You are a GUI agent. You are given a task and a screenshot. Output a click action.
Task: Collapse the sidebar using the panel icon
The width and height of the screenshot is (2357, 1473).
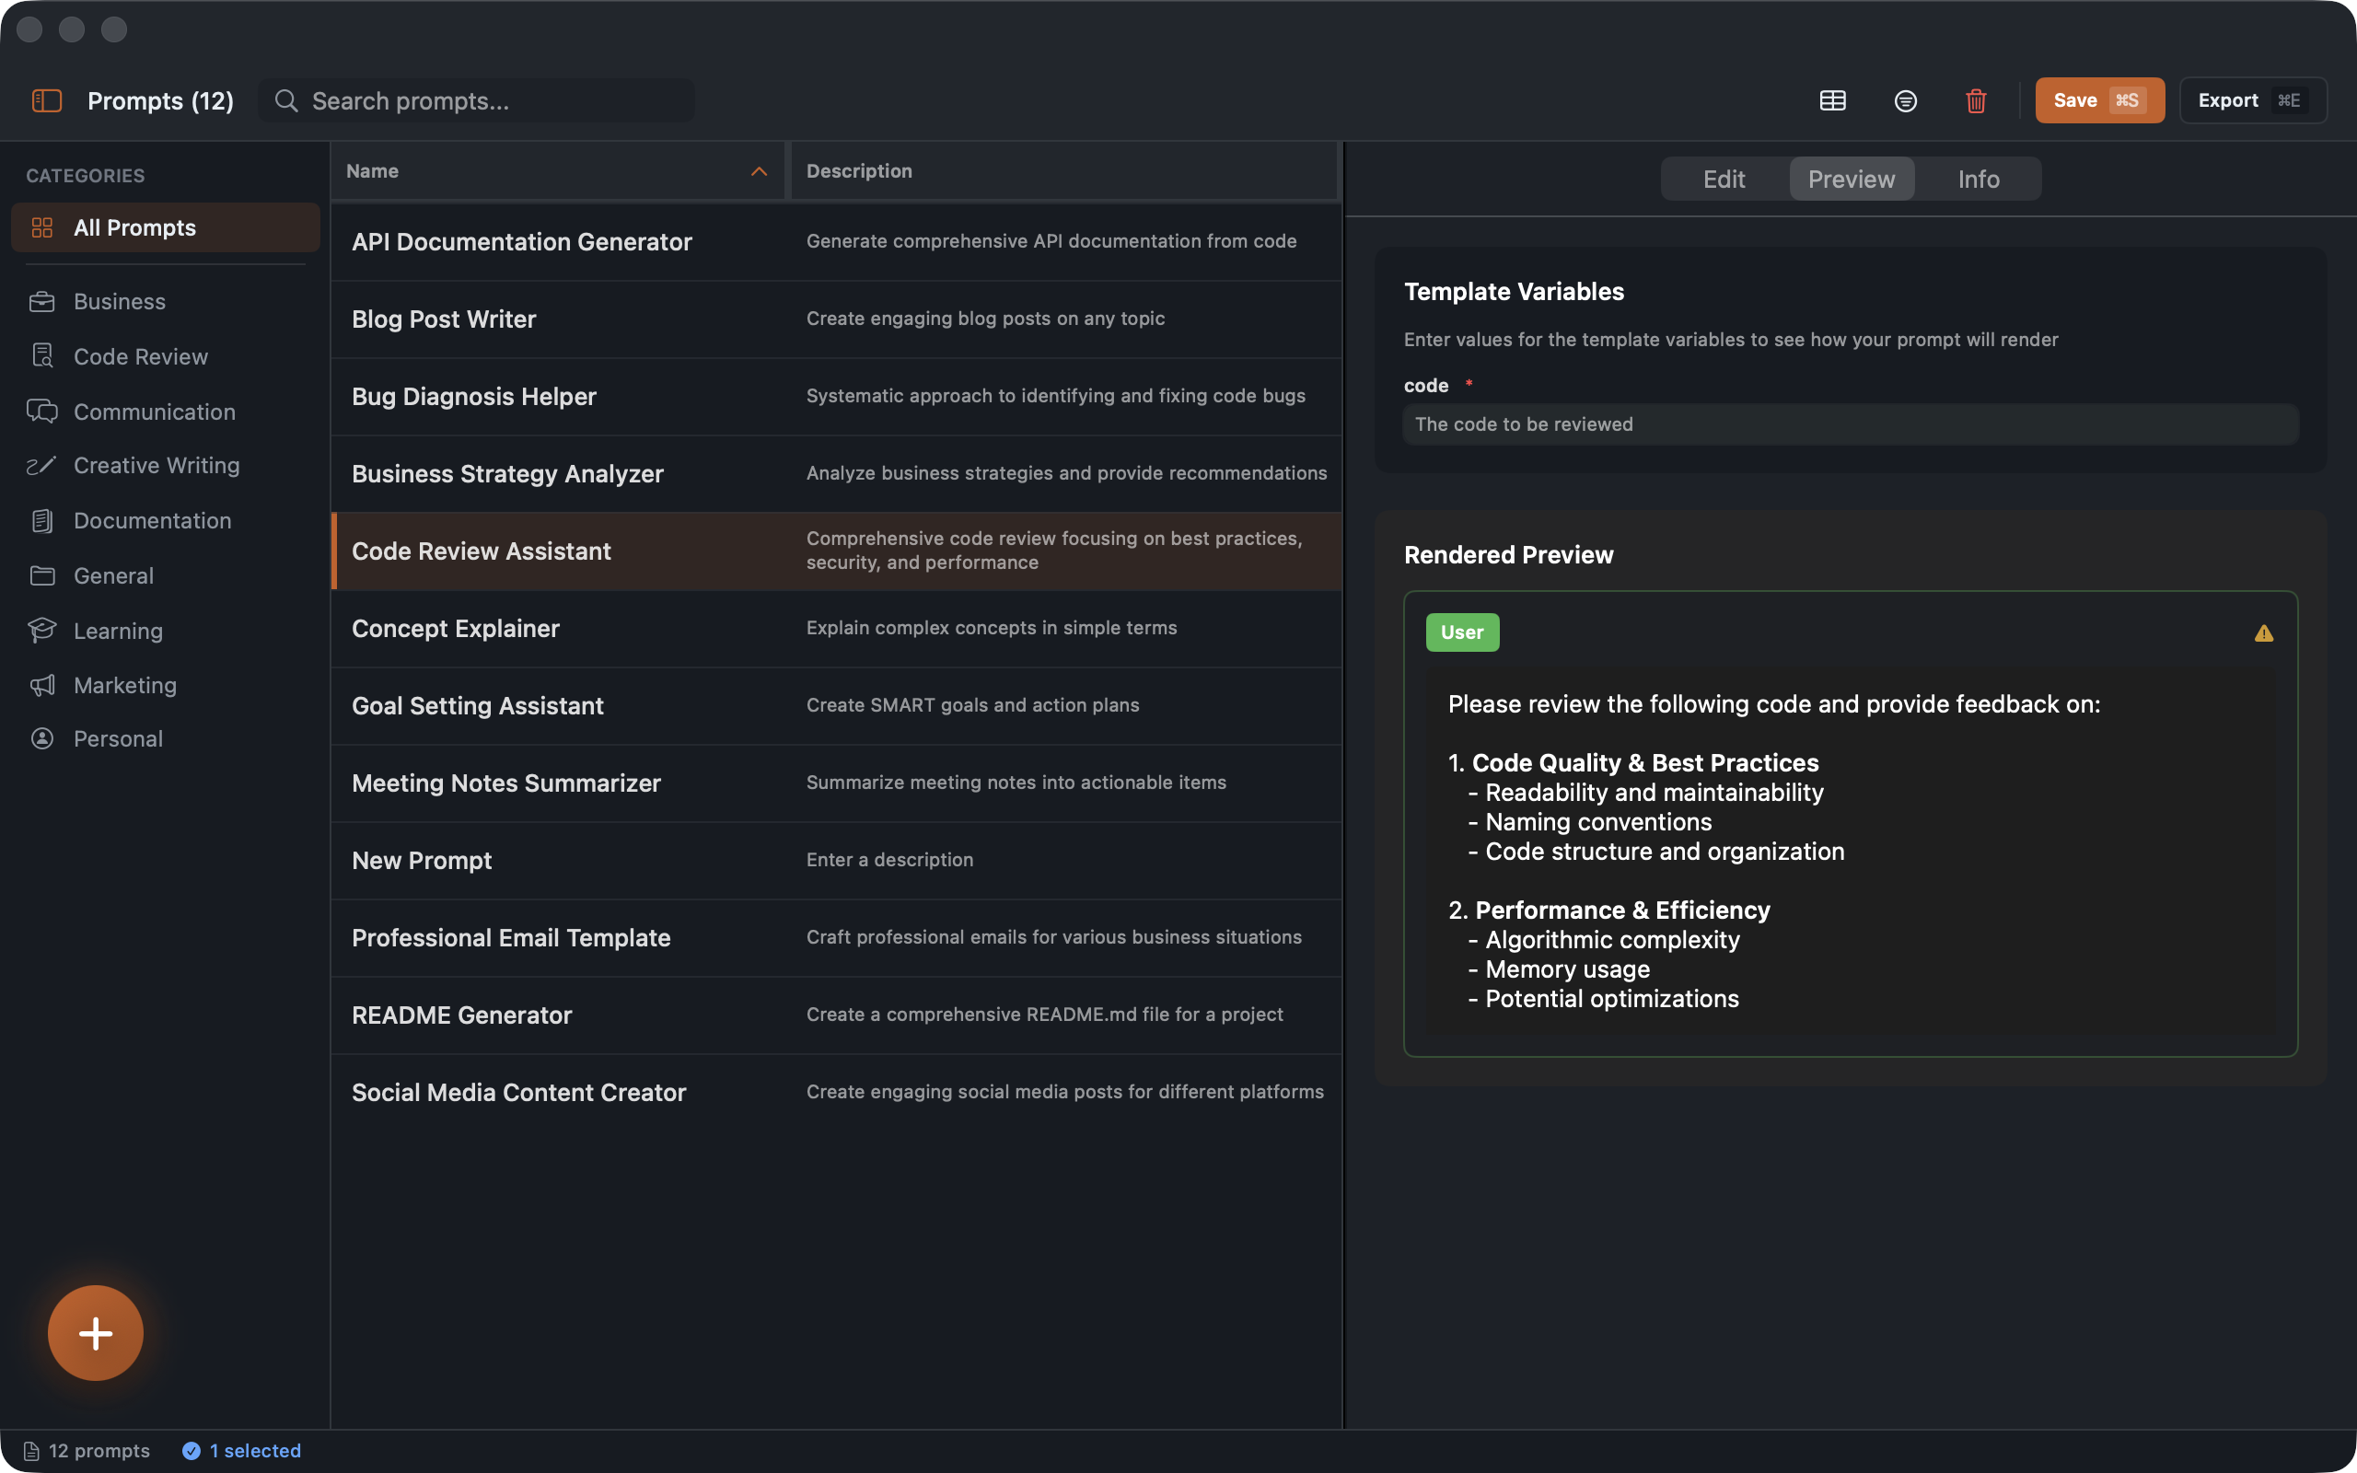pyautogui.click(x=46, y=99)
